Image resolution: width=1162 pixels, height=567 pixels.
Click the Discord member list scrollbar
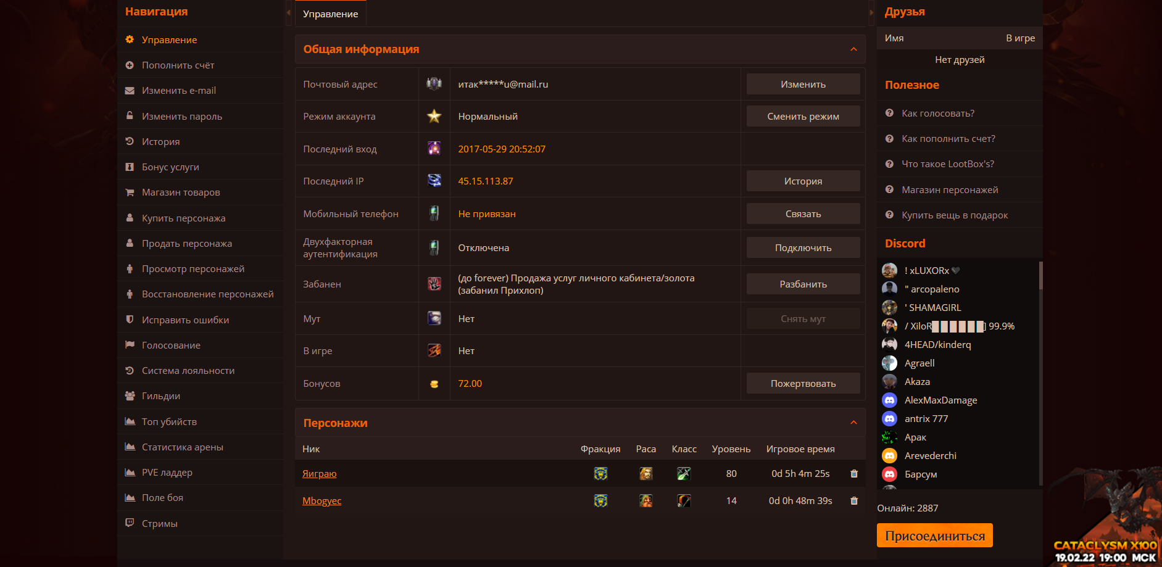(x=1040, y=275)
